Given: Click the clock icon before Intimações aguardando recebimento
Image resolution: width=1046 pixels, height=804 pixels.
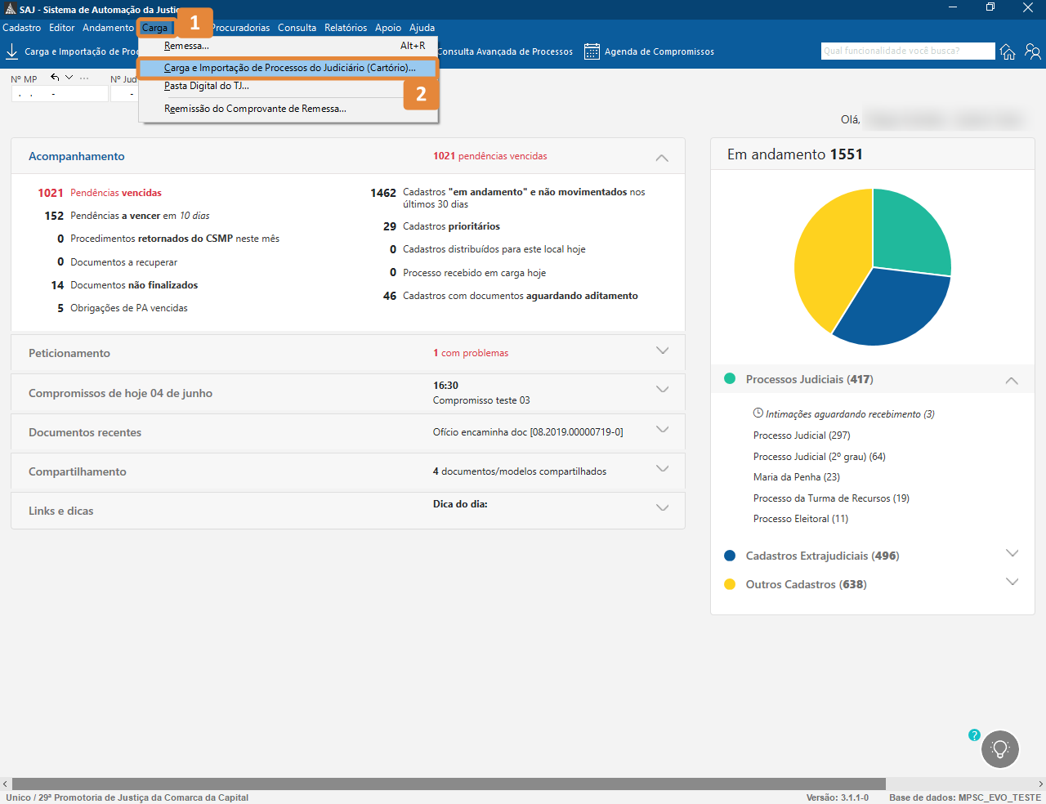Looking at the screenshot, I should coord(758,413).
